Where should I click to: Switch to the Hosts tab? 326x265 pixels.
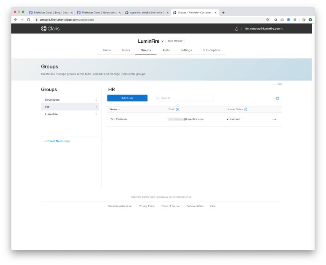click(x=166, y=50)
